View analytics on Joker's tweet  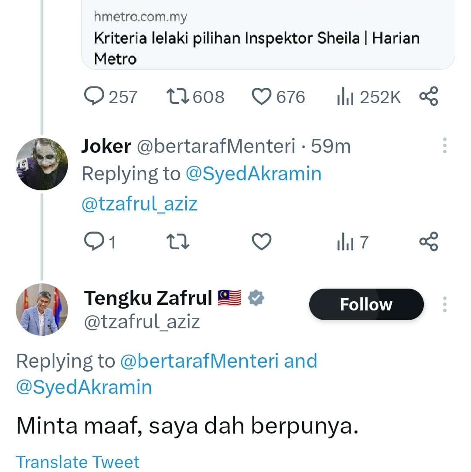(x=345, y=242)
